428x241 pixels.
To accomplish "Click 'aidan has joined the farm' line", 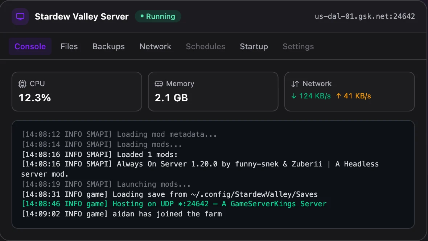I will [x=122, y=214].
